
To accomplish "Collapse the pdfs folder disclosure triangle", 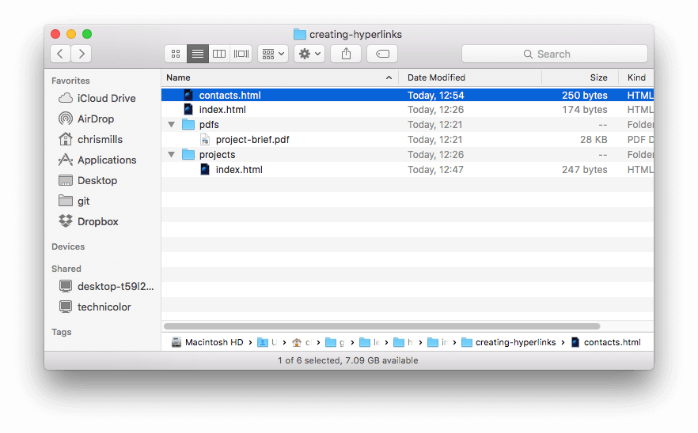I will point(171,125).
